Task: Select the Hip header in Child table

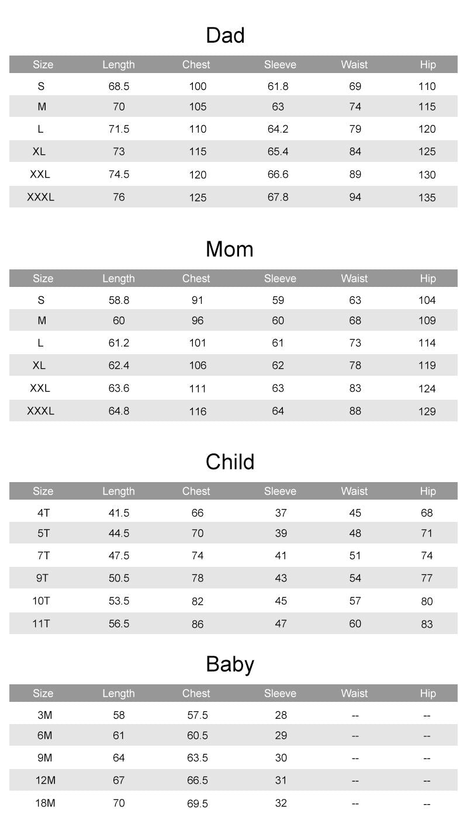Action: (427, 491)
